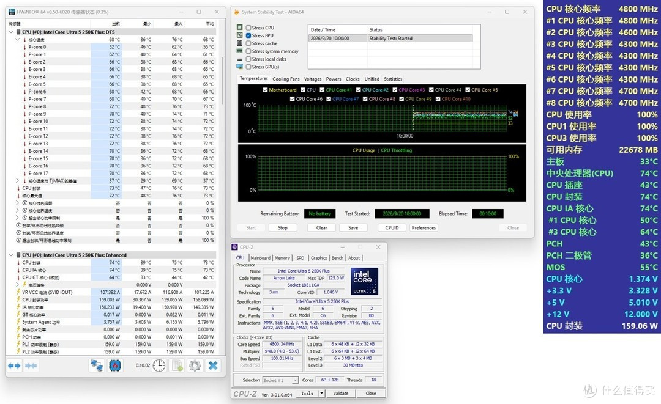Tick the Stress GPU(s) checkbox

click(x=248, y=67)
